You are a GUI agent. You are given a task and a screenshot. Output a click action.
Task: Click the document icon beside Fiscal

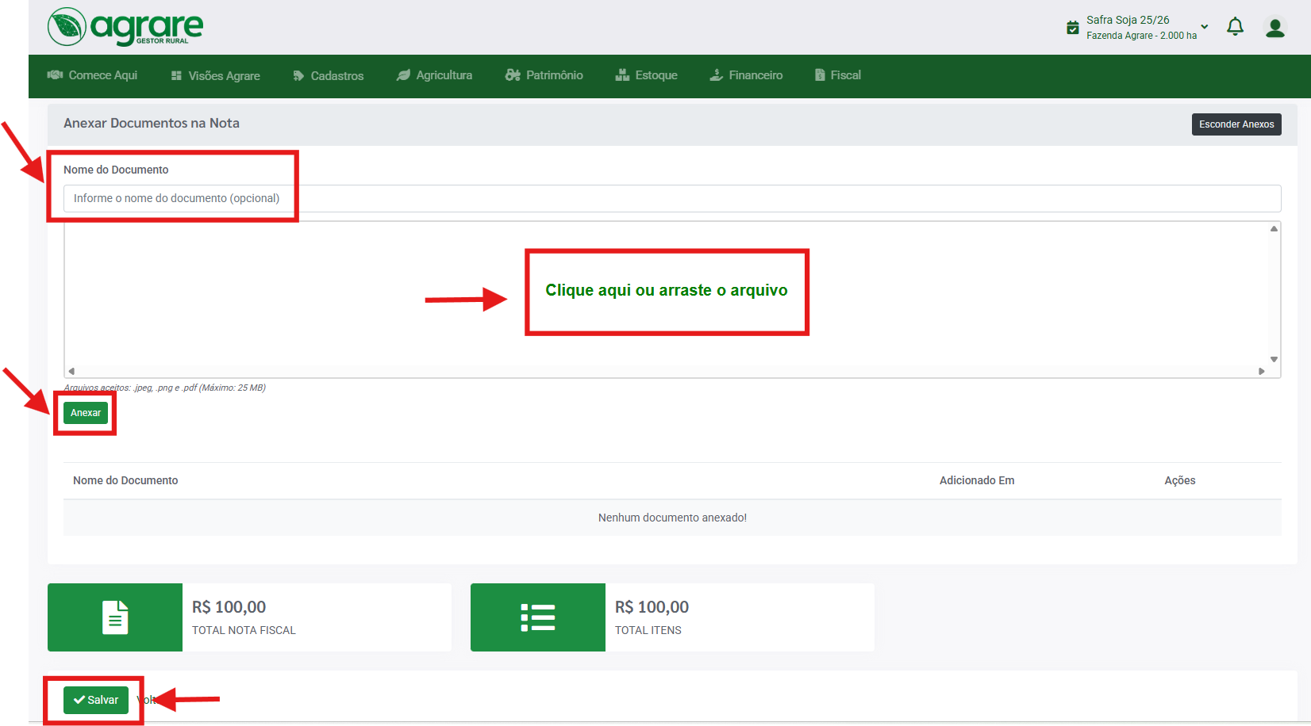(x=820, y=75)
